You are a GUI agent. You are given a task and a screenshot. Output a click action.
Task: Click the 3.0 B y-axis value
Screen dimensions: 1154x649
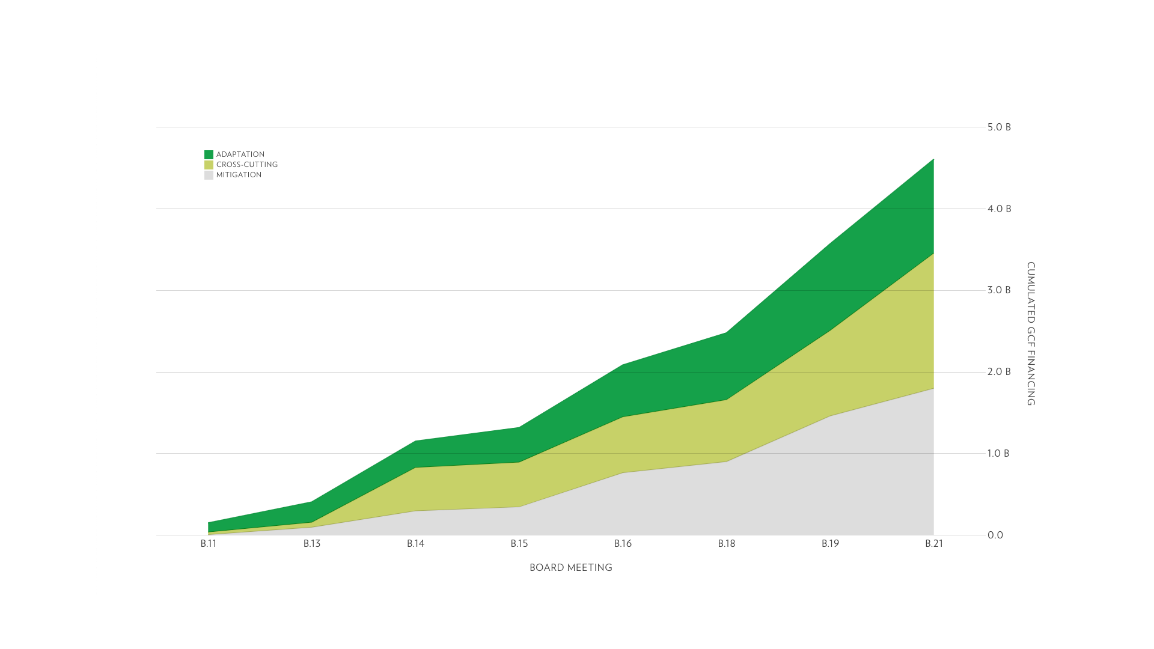pyautogui.click(x=999, y=290)
